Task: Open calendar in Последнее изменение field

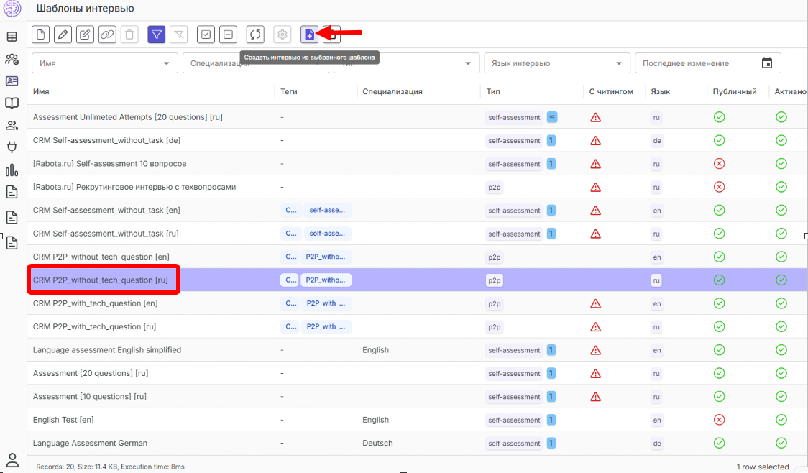Action: click(x=766, y=63)
